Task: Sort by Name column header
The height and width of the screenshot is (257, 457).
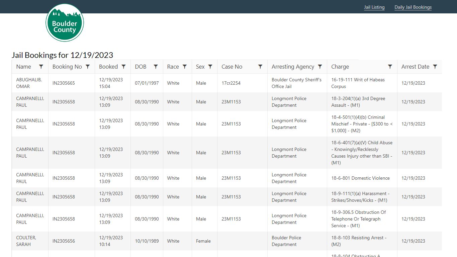Action: click(x=24, y=67)
